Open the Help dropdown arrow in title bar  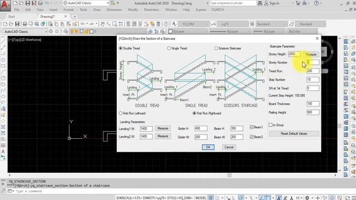[322, 3]
